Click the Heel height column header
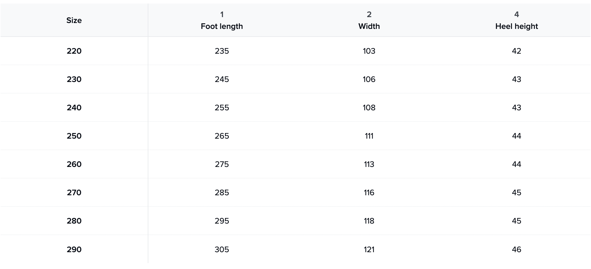This screenshot has width=591, height=269. pyautogui.click(x=516, y=26)
